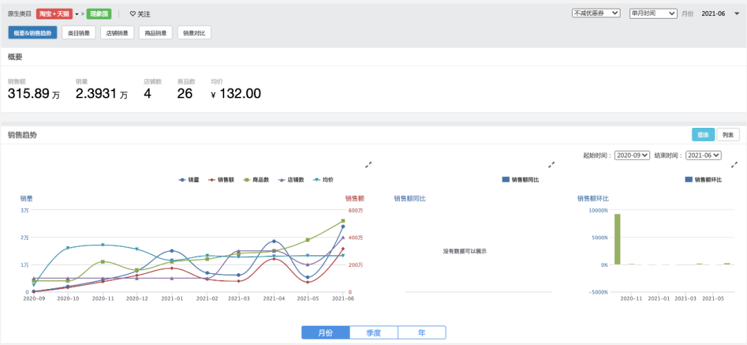Toggle the 店铺数 series in the legend
This screenshot has height=345, width=747.
click(290, 180)
